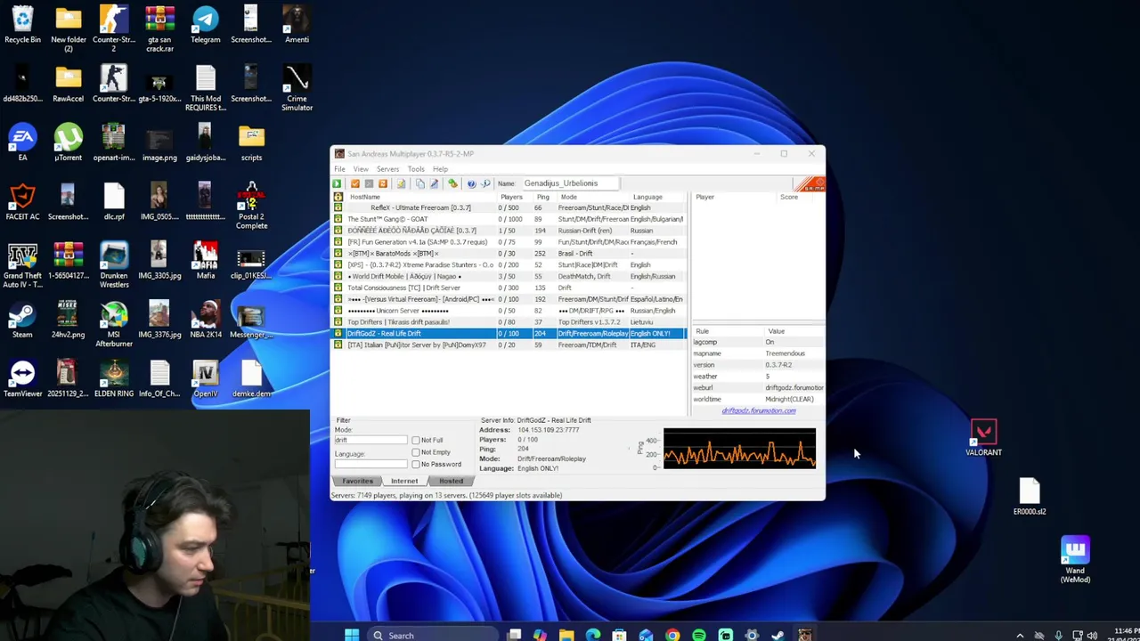Open File Explorer from the taskbar

pyautogui.click(x=566, y=635)
